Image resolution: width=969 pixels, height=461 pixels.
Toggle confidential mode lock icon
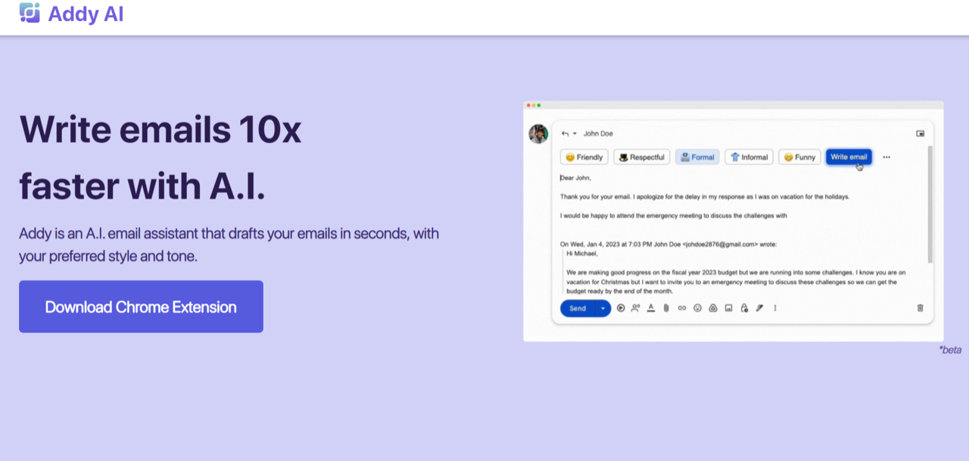[x=744, y=308]
